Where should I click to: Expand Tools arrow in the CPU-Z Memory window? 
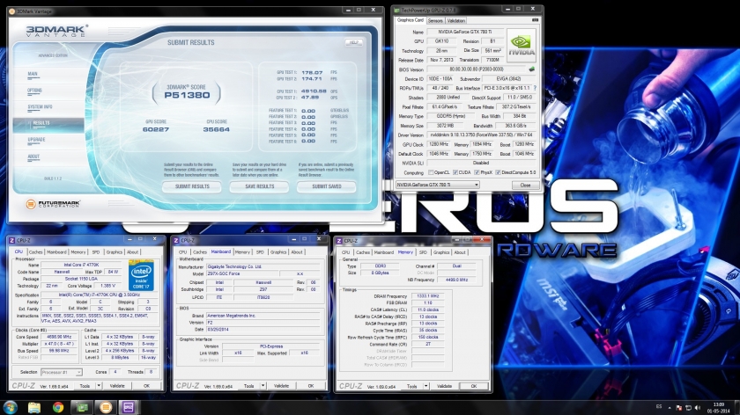tap(425, 386)
